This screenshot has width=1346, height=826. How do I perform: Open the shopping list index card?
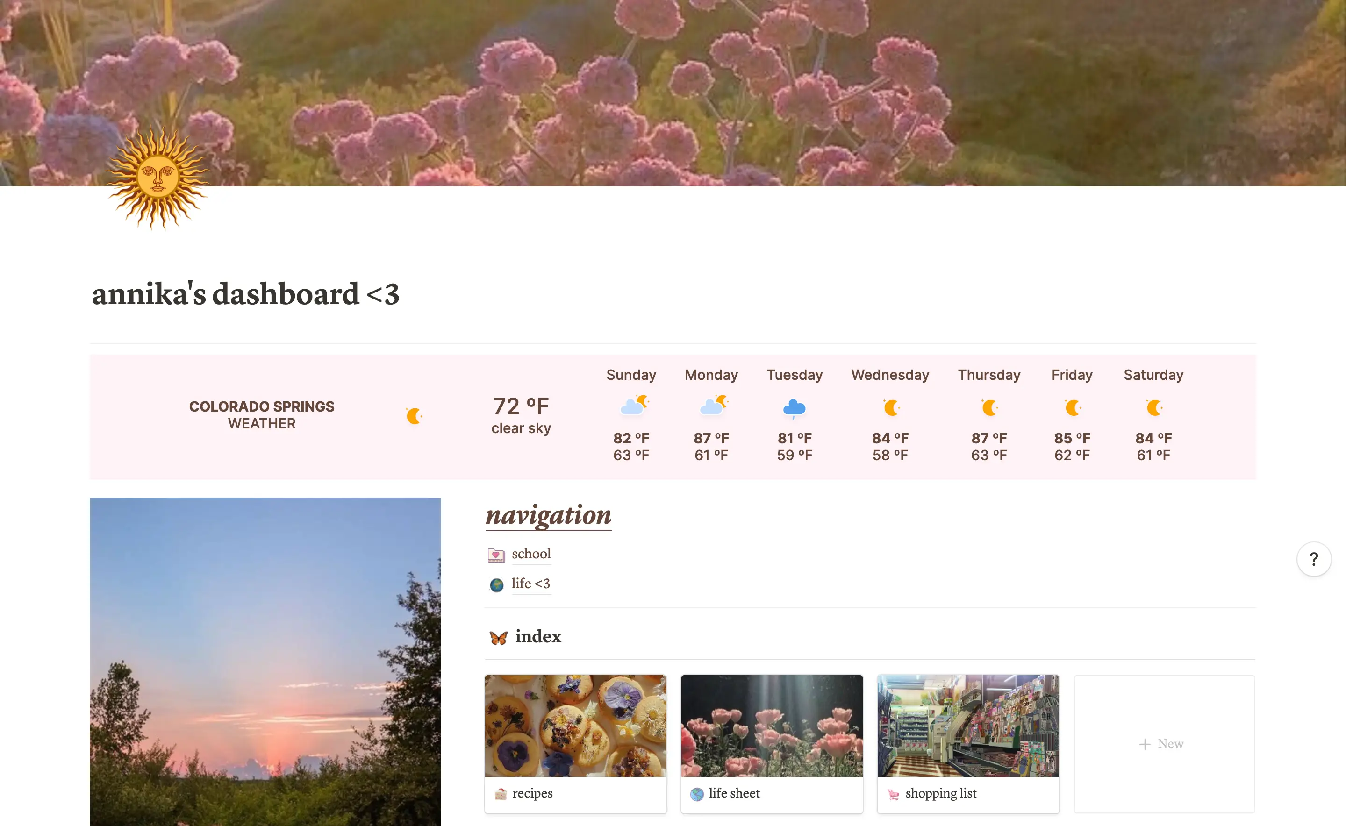click(x=967, y=741)
